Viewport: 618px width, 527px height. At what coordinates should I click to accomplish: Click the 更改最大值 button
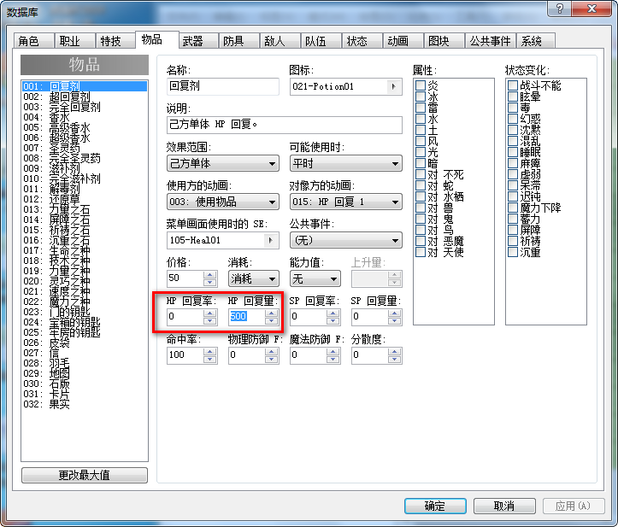[85, 475]
